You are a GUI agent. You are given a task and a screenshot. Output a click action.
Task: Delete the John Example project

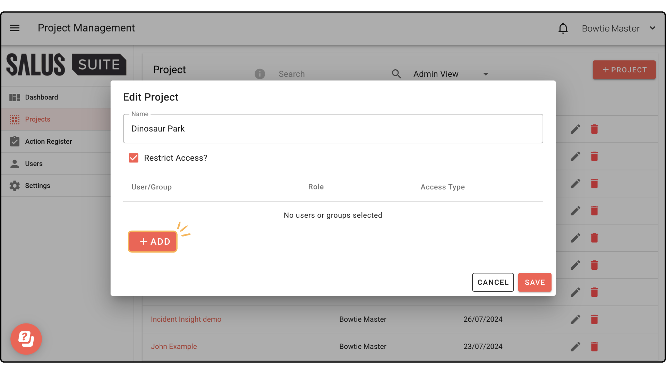pyautogui.click(x=594, y=346)
